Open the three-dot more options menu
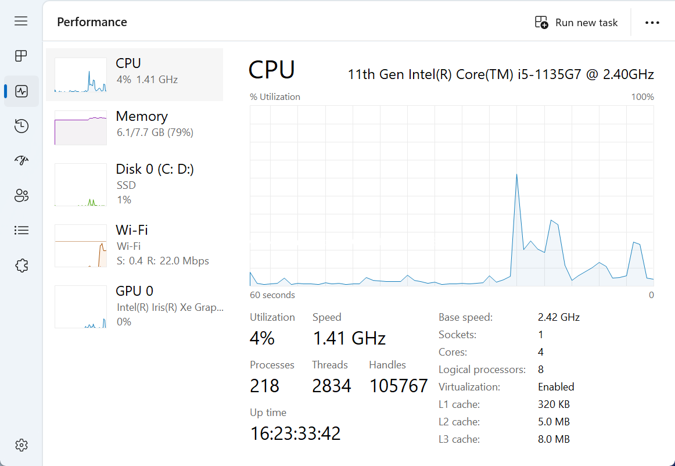 tap(652, 23)
